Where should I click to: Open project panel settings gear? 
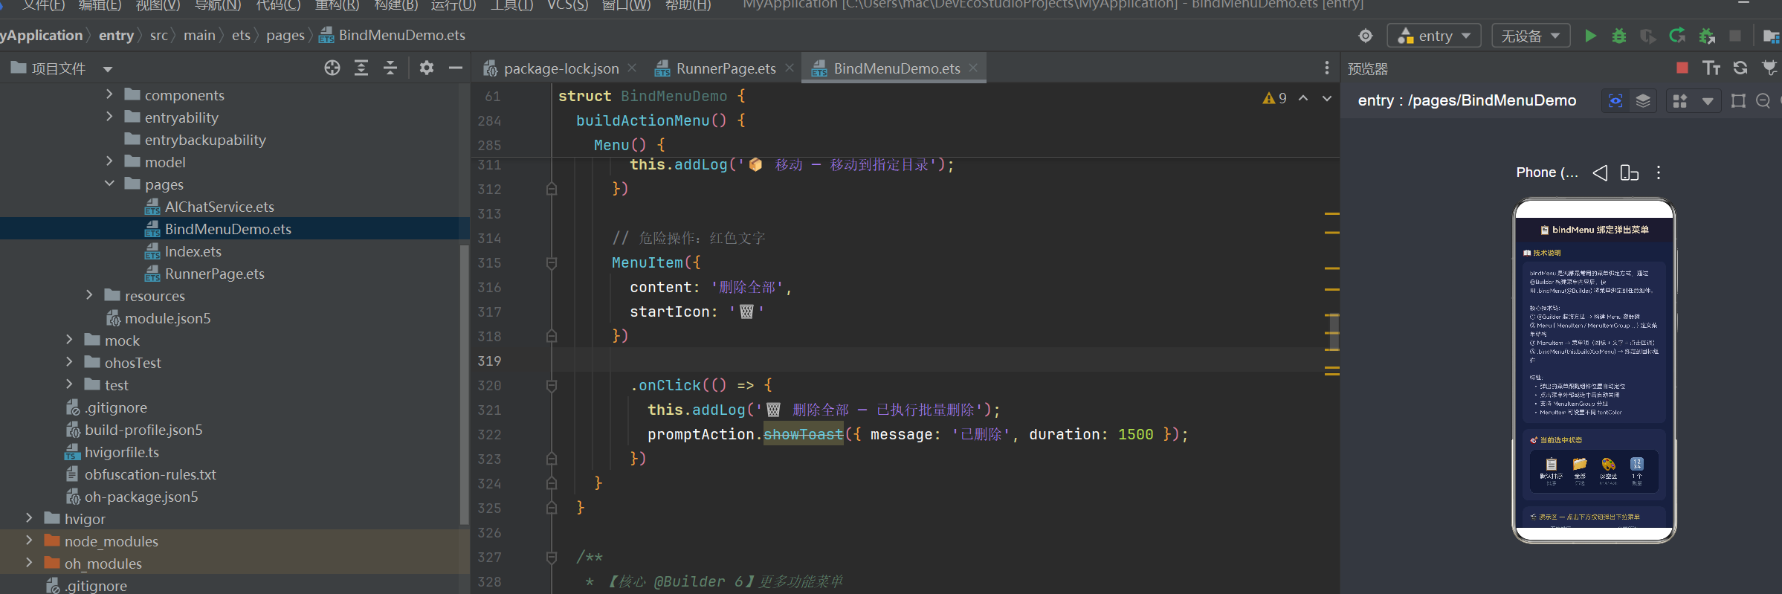(x=426, y=68)
